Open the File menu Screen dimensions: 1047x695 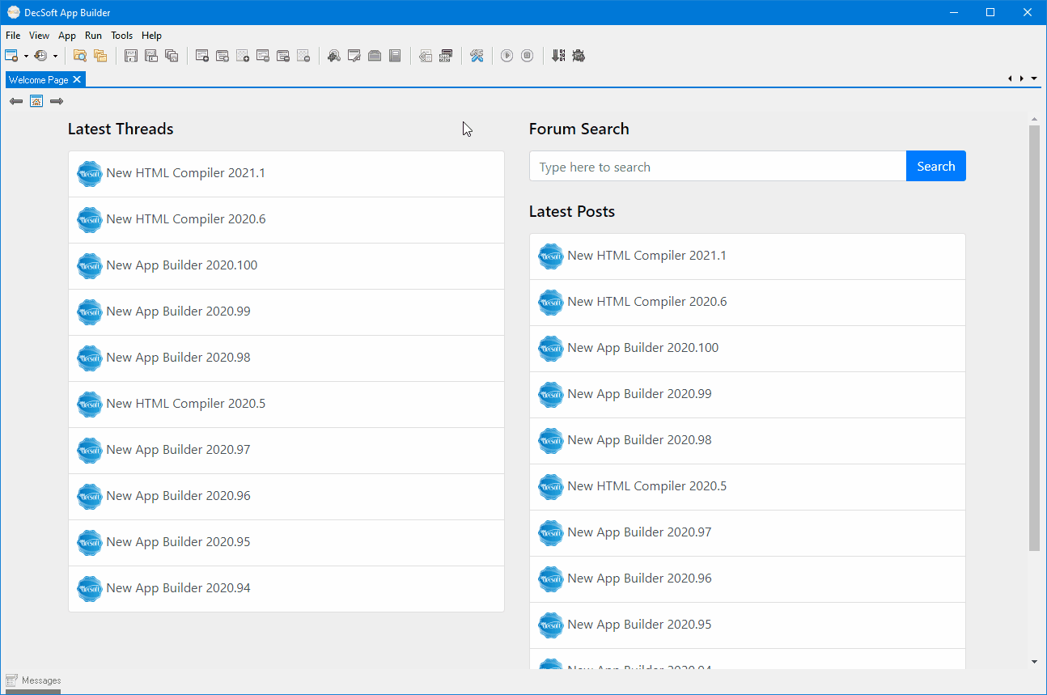[x=13, y=36]
